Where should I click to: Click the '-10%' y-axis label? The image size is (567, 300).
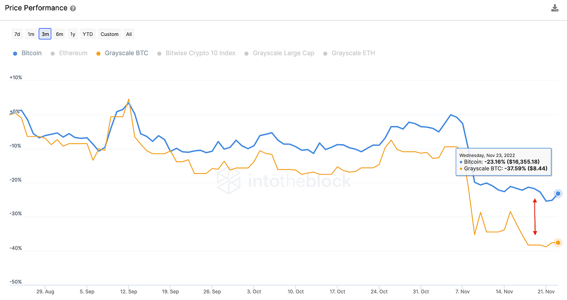point(16,146)
